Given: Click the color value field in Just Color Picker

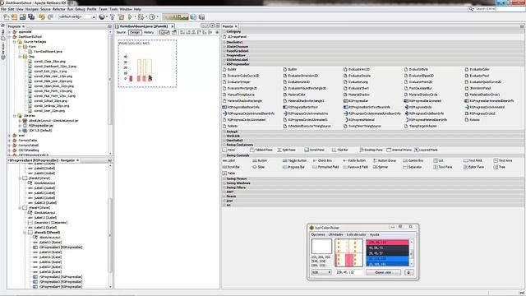Looking at the screenshot, I should [348, 272].
